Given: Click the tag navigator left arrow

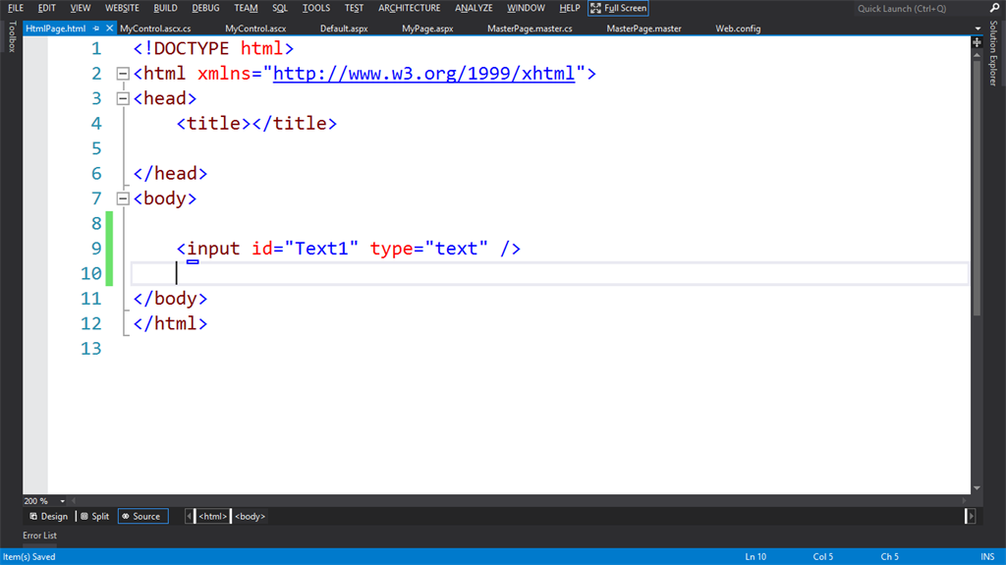Looking at the screenshot, I should pyautogui.click(x=190, y=516).
